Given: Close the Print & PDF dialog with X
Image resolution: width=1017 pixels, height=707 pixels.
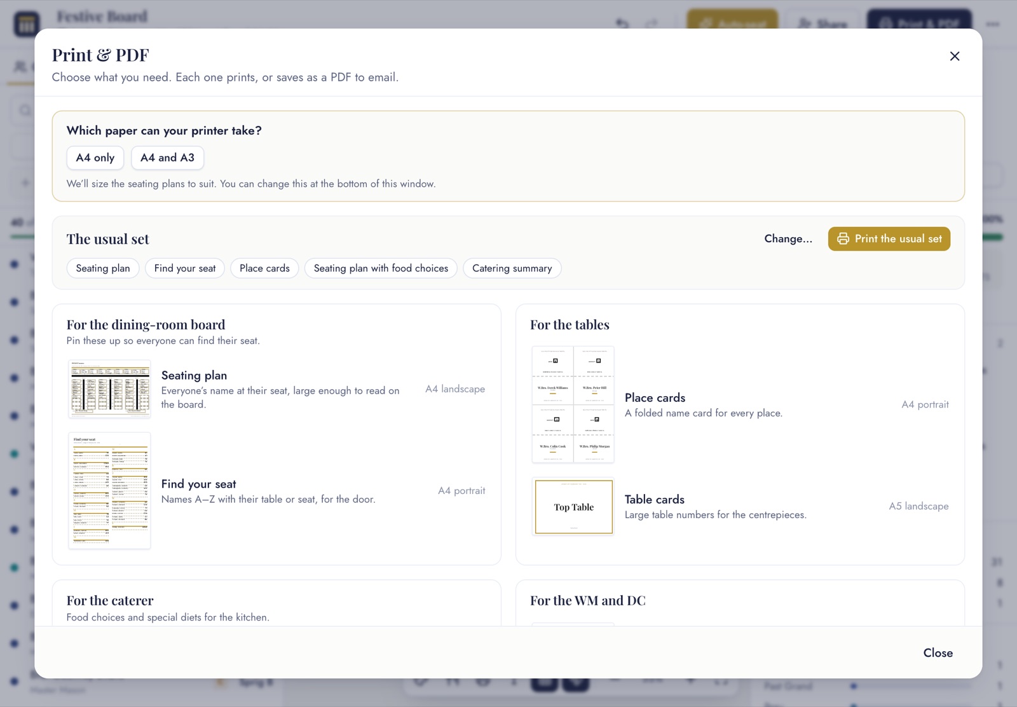Looking at the screenshot, I should point(954,56).
